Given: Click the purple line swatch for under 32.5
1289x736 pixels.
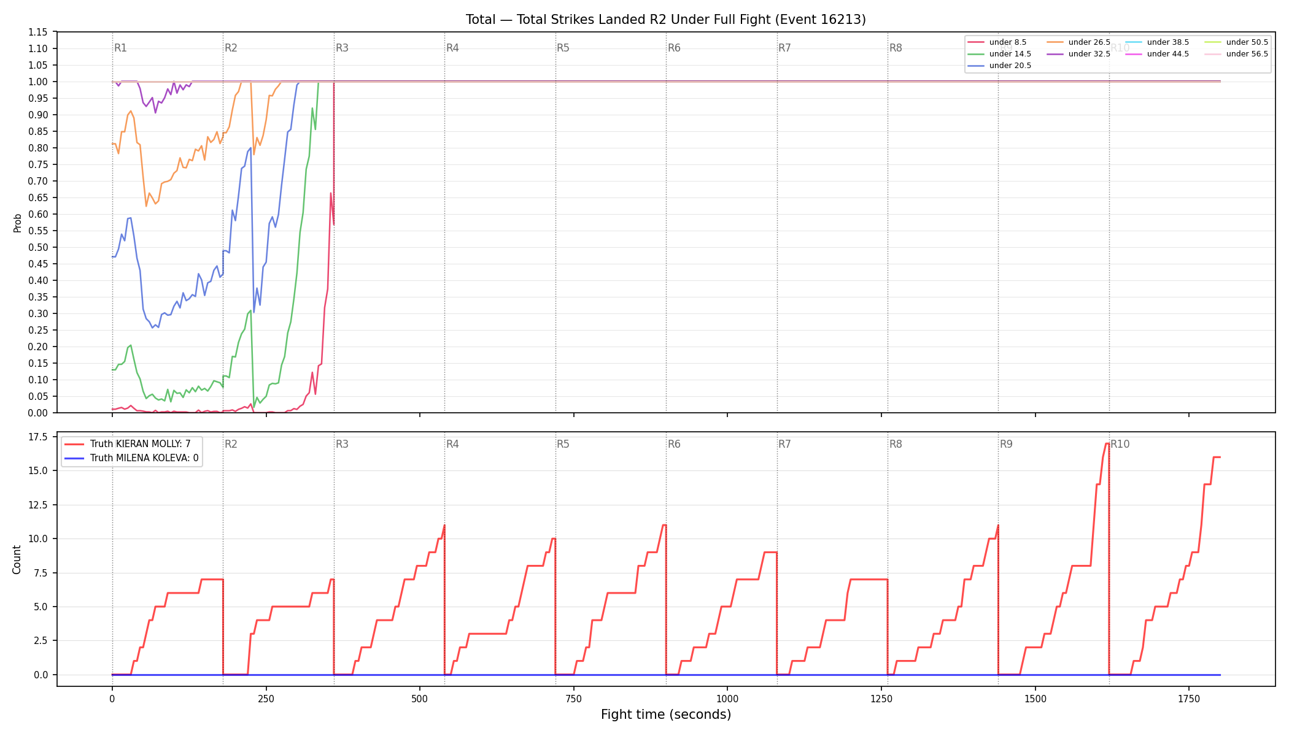Looking at the screenshot, I should pyautogui.click(x=1055, y=54).
